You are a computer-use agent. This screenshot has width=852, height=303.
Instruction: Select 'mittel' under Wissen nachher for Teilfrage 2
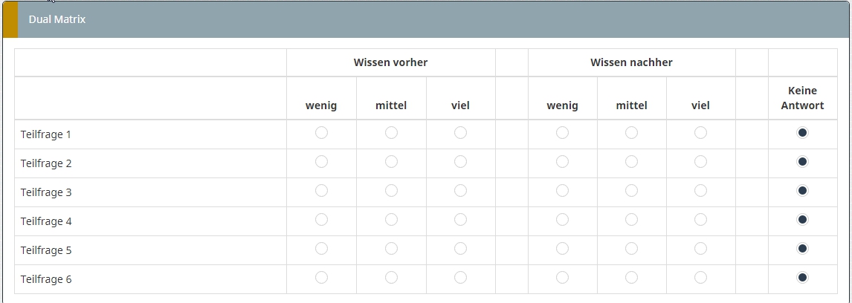click(x=631, y=161)
